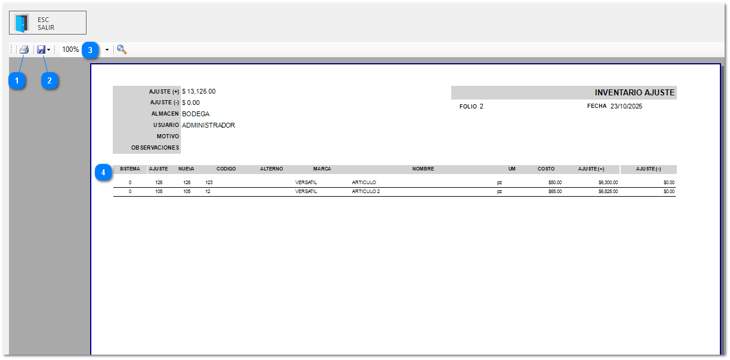Click the blue callout marker number 3

(x=90, y=50)
